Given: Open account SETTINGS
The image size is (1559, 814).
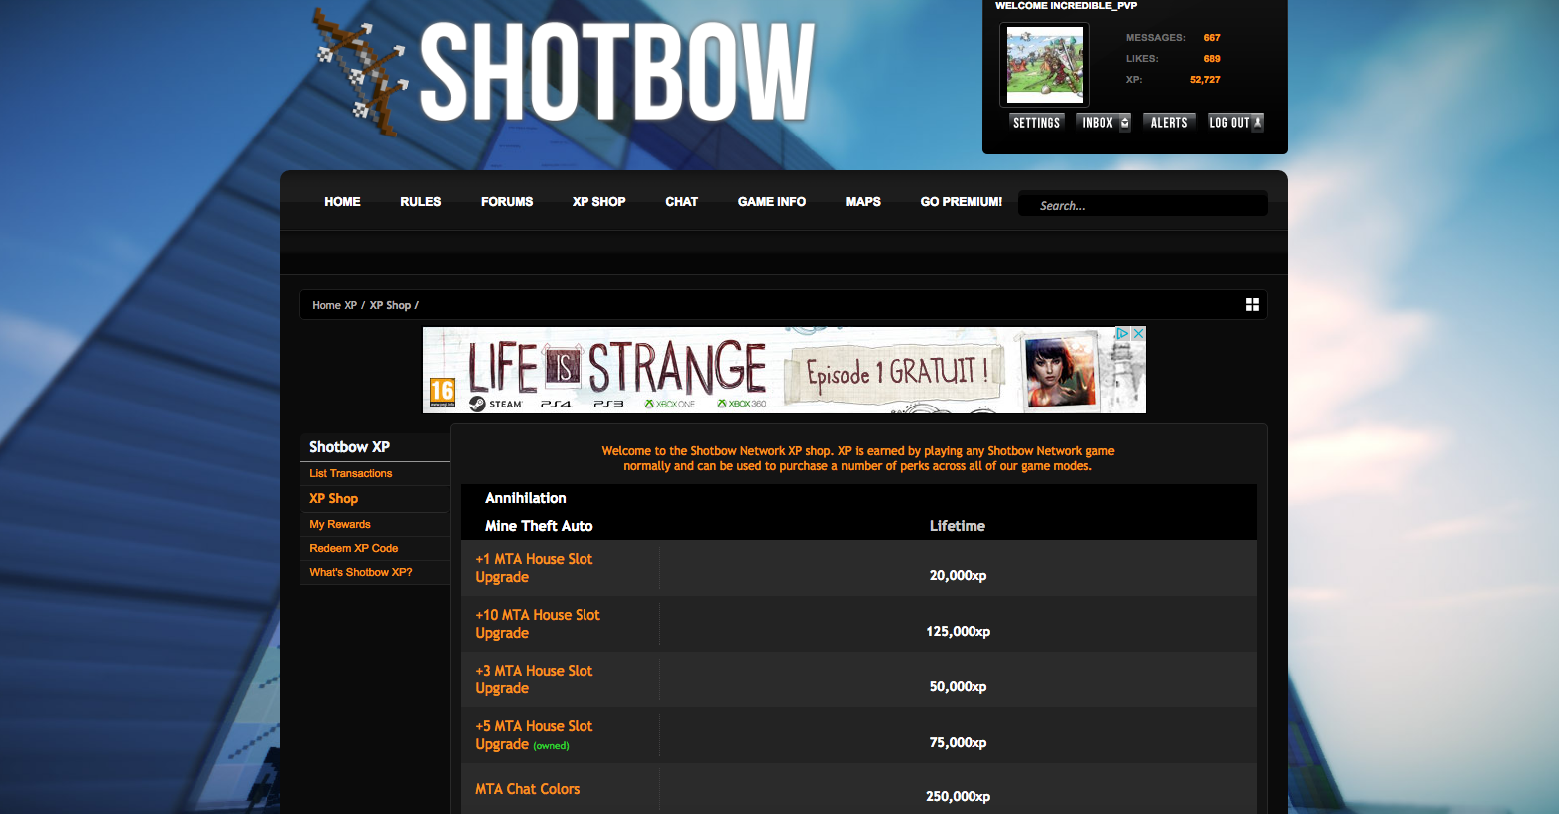Looking at the screenshot, I should point(1036,123).
